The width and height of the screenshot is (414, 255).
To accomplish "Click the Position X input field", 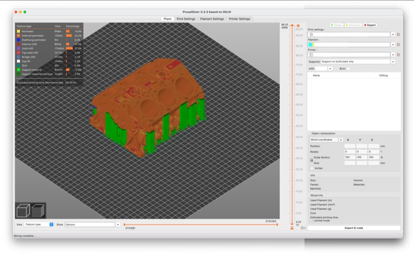I will click(350, 146).
